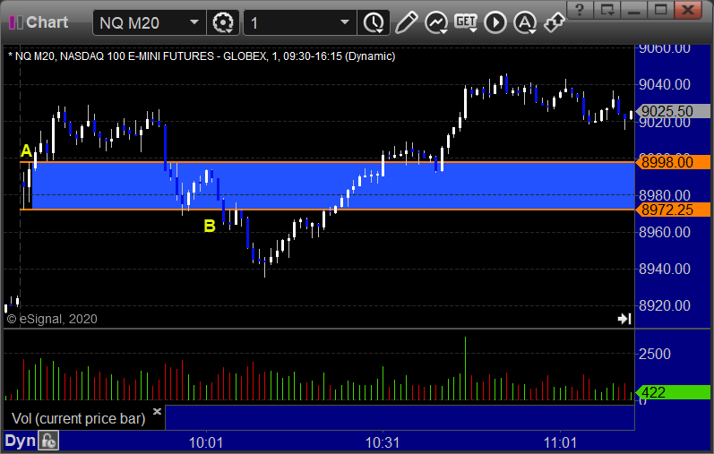Maximize the chart window
This screenshot has height=454, width=714.
coord(661,10)
